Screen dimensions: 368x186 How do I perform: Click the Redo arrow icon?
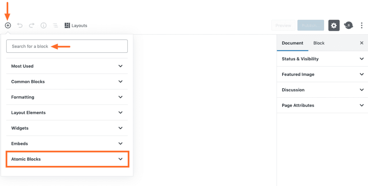32,25
